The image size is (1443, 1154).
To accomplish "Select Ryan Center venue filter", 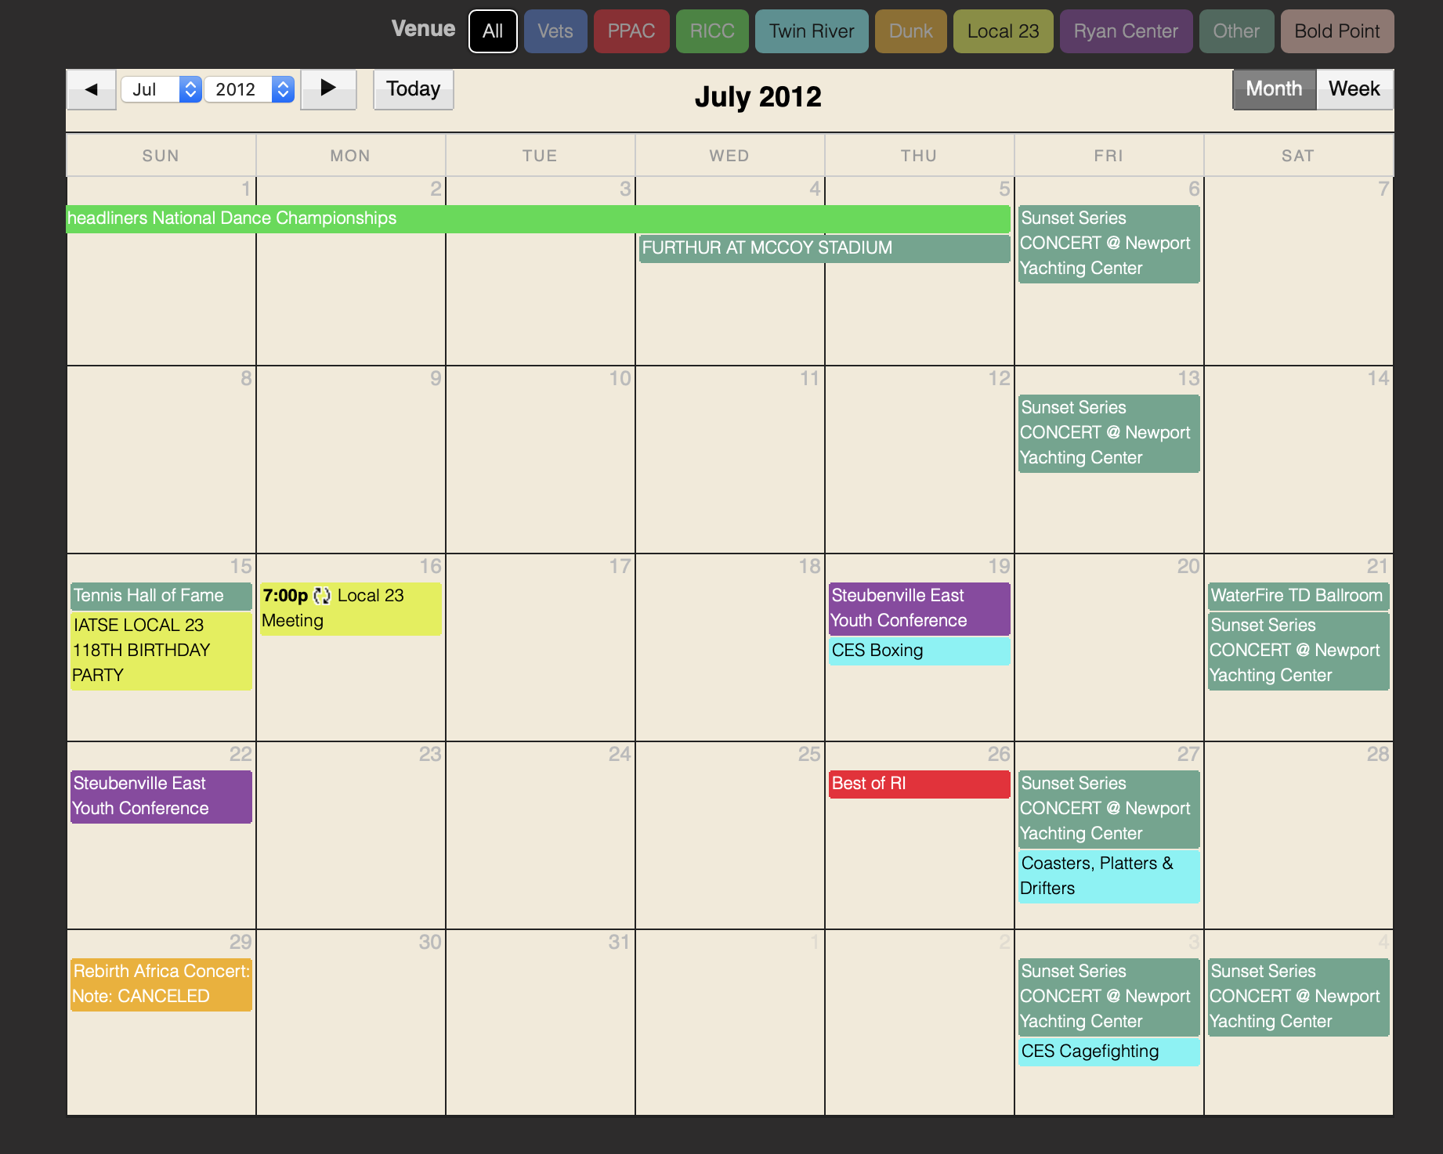I will pyautogui.click(x=1126, y=31).
